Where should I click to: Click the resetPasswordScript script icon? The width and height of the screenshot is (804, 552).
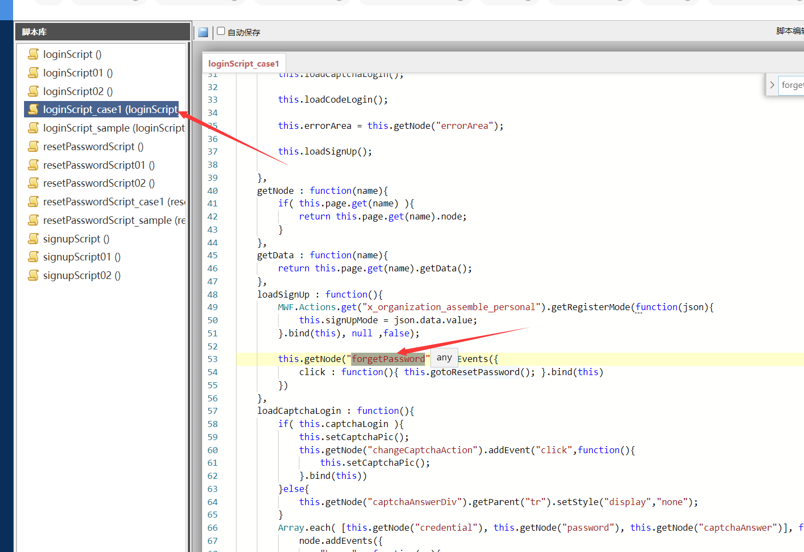(33, 146)
